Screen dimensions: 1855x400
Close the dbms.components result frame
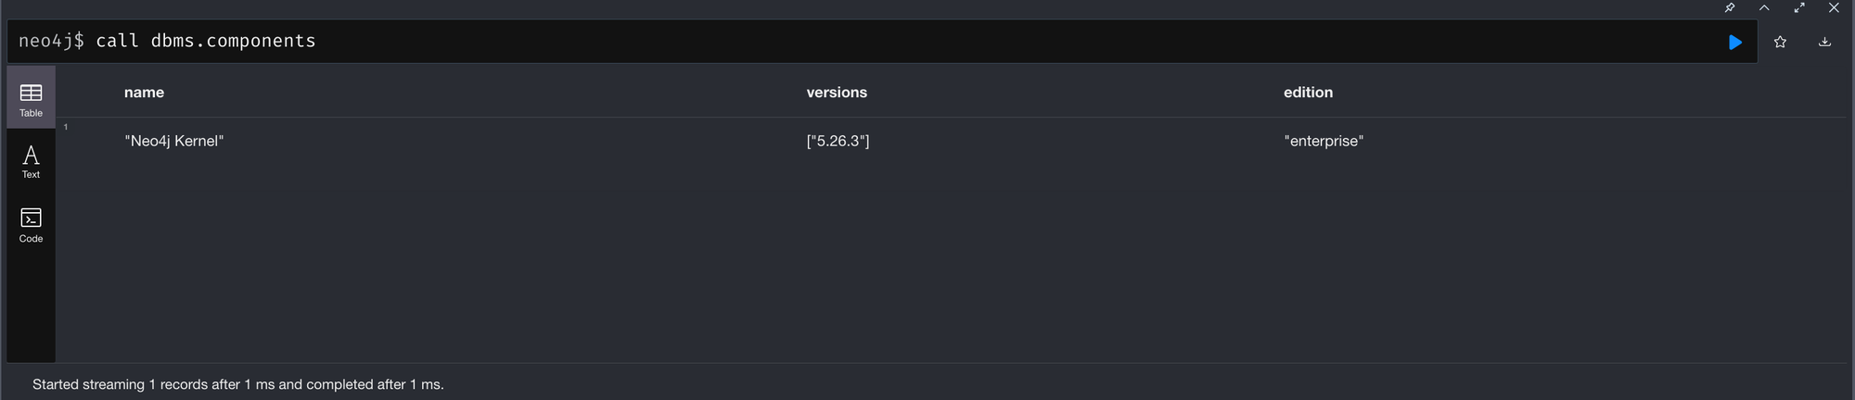tap(1834, 7)
